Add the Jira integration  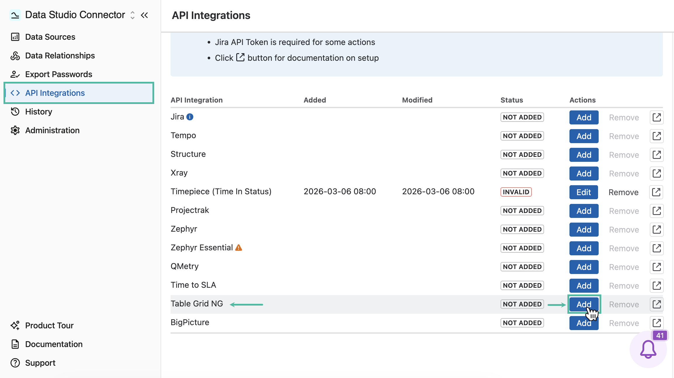pos(584,117)
